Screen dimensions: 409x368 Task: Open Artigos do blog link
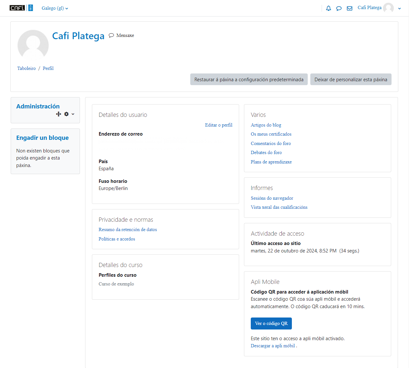point(266,125)
